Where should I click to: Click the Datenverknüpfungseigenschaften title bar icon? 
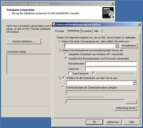tap(54, 24)
